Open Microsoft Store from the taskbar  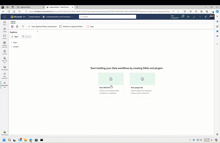(36, 140)
